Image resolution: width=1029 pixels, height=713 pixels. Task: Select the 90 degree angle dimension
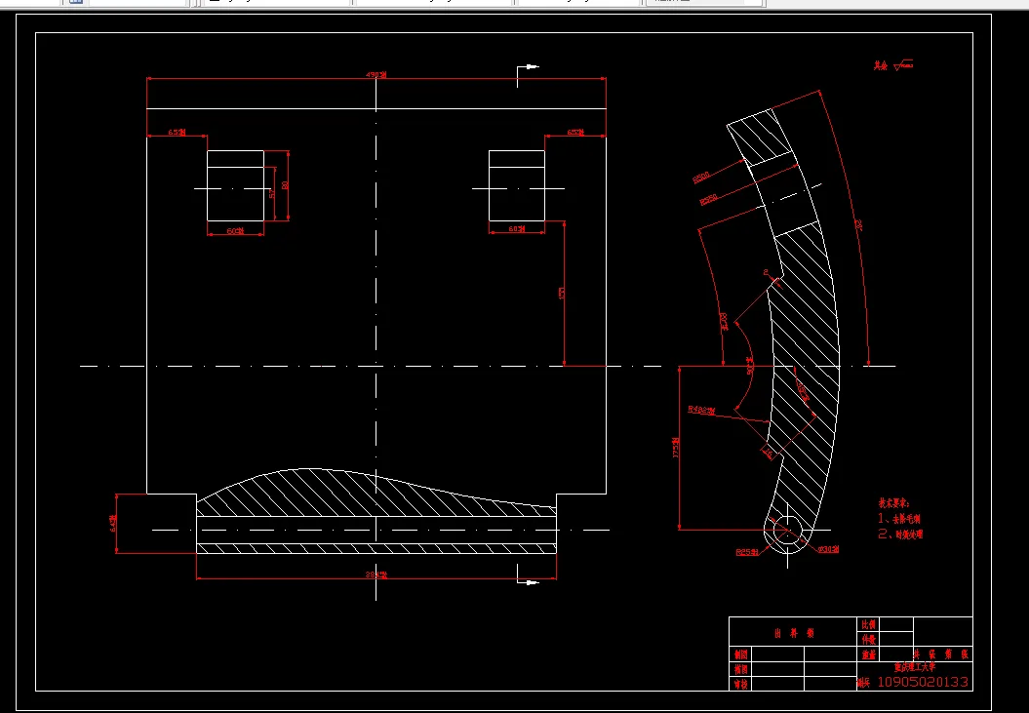[x=750, y=366]
